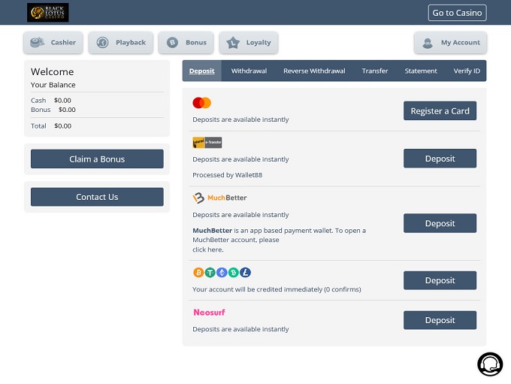This screenshot has width=511, height=384.
Task: Click the Interac e-Transfer logo
Action: (x=207, y=142)
